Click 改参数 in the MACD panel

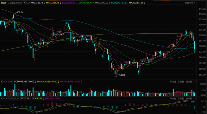click(173, 98)
